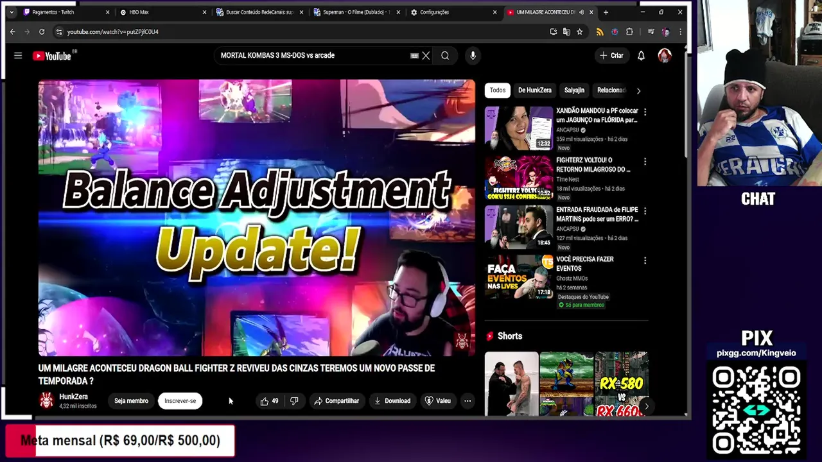Open the install/cast icon in address bar
This screenshot has height=462, width=822.
point(554,31)
